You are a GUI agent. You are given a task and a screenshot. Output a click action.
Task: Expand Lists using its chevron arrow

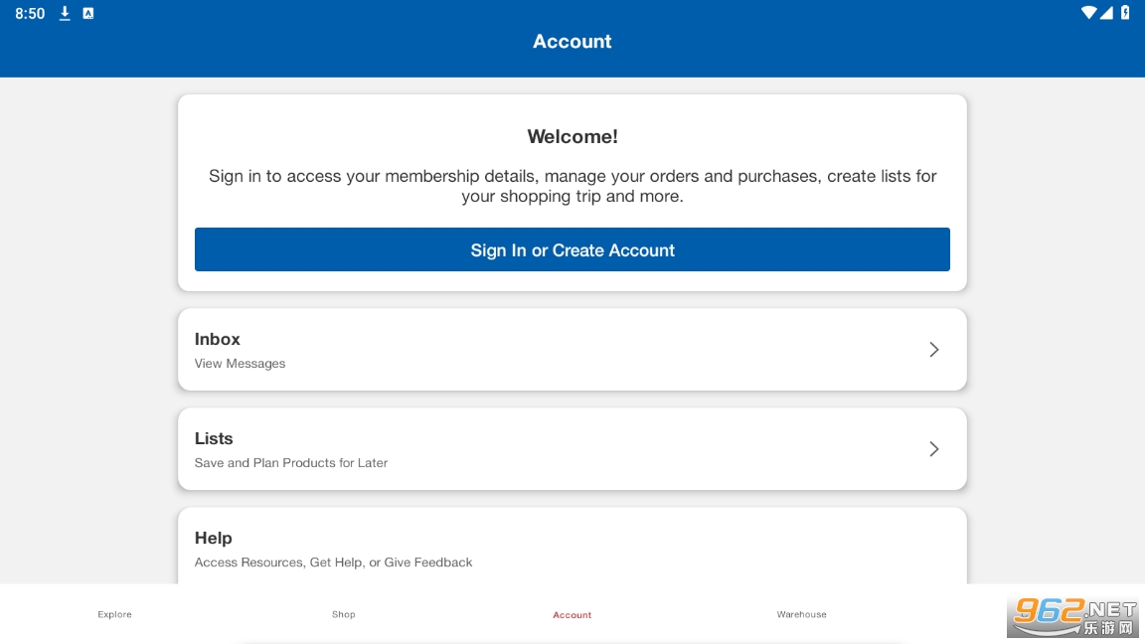(933, 448)
